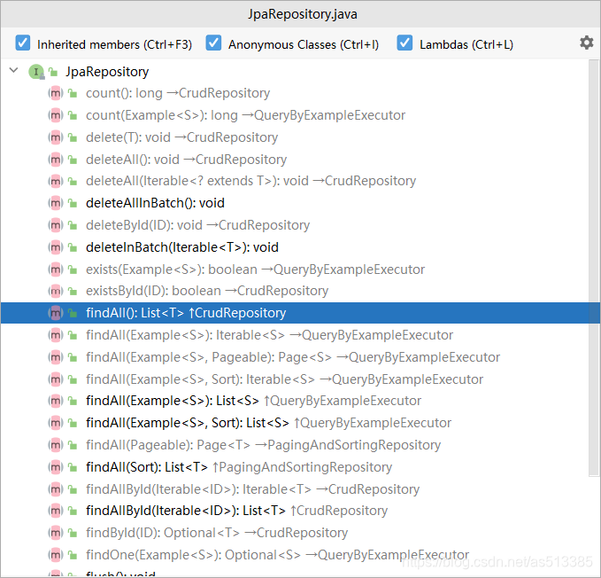The image size is (601, 578).
Task: Click method icon of existsById(ID)
Action: [55, 291]
